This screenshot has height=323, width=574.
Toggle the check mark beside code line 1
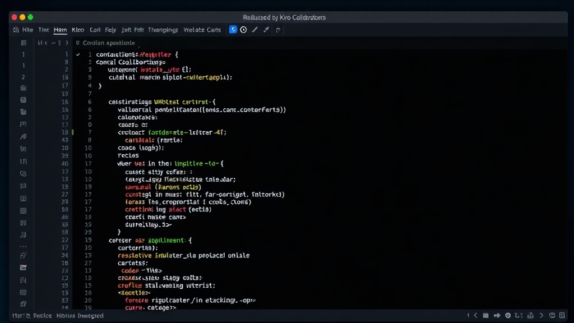click(77, 54)
